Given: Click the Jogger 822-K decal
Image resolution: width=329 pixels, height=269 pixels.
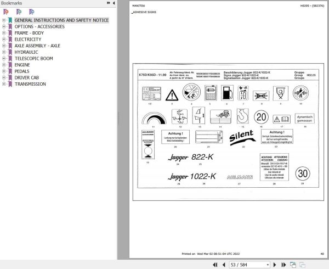Looking at the screenshot, I should (190, 158).
